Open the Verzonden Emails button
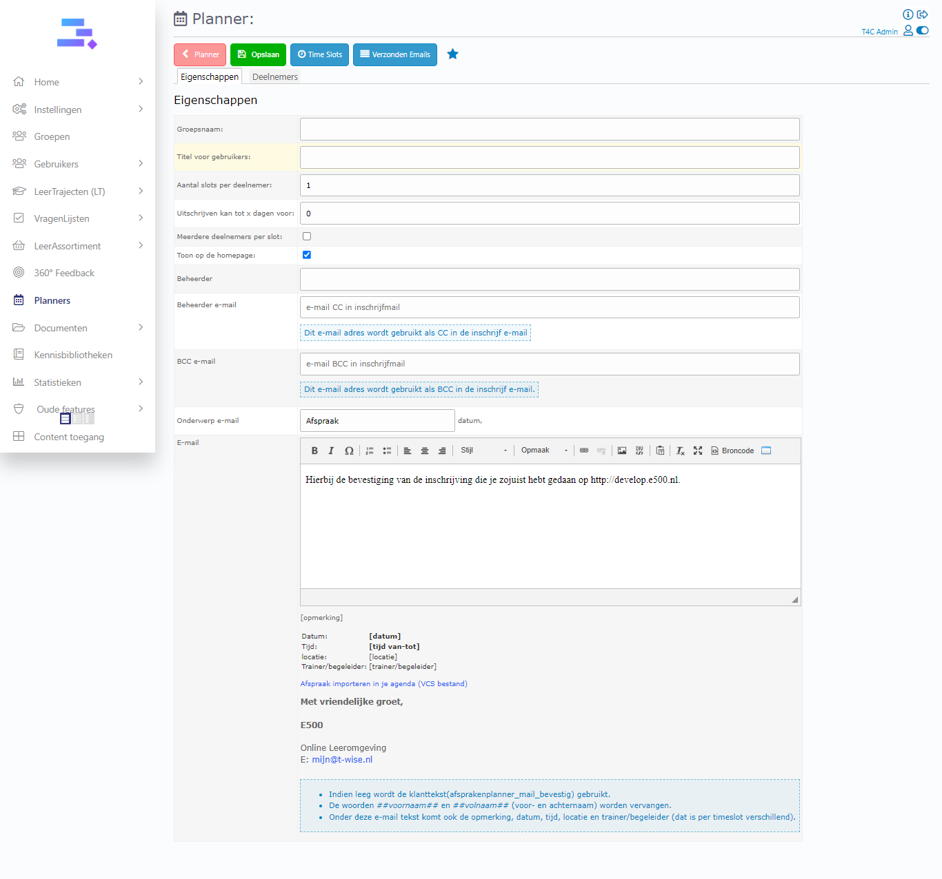The width and height of the screenshot is (942, 879). [x=394, y=54]
